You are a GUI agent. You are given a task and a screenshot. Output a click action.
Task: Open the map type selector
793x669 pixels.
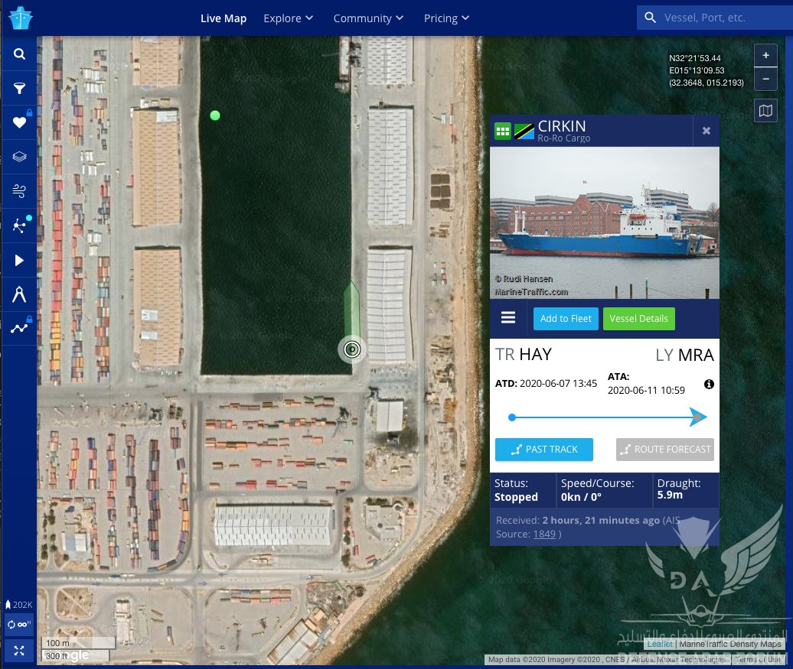pyautogui.click(x=765, y=111)
